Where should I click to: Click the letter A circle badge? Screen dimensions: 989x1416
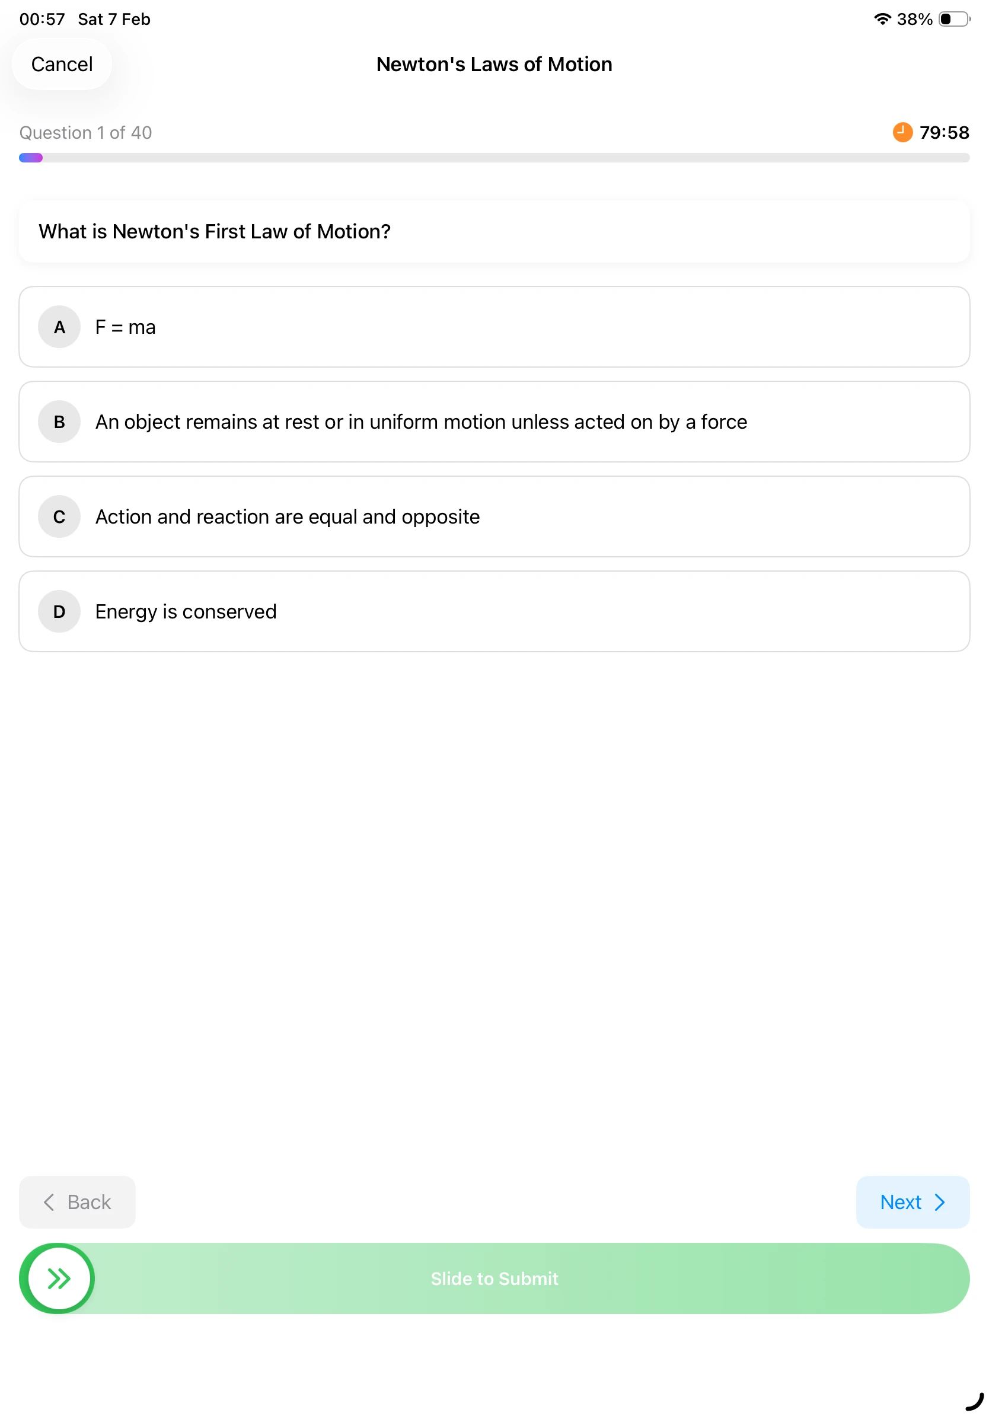click(x=59, y=327)
